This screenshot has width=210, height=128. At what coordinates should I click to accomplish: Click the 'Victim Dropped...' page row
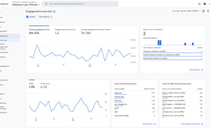coord(182,100)
